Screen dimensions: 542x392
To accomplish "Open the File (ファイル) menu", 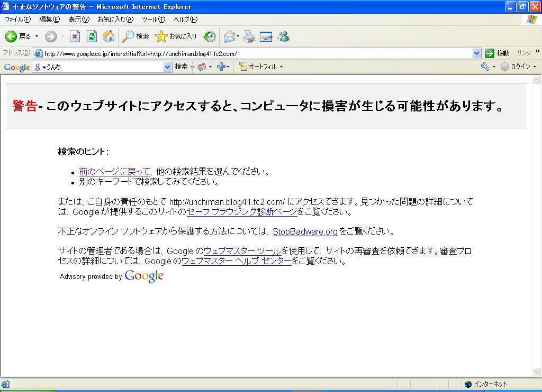I will coord(17,20).
